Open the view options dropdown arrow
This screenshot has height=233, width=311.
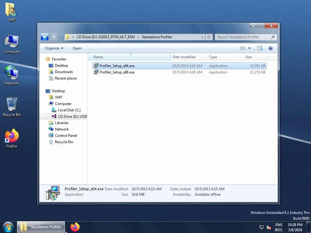coord(250,48)
